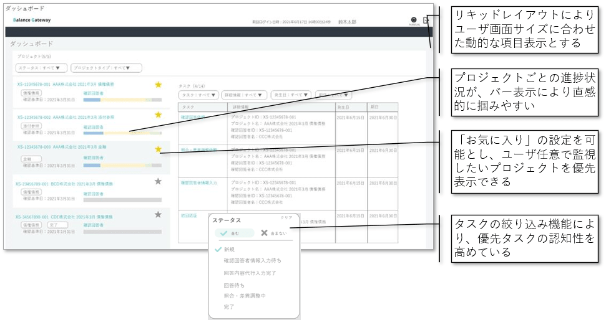Favorite project XS-23456789-001 with its gray star

point(158,181)
